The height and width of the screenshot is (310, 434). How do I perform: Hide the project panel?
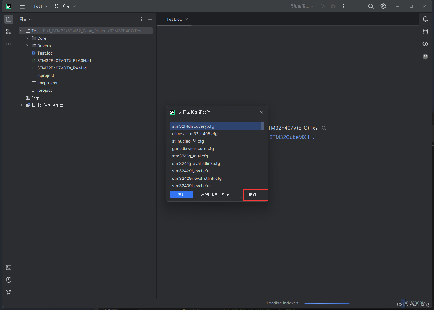150,19
